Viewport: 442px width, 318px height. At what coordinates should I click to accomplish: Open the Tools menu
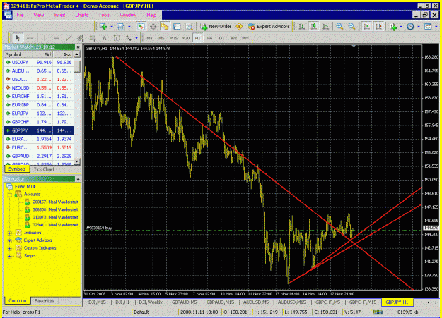pyautogui.click(x=104, y=15)
